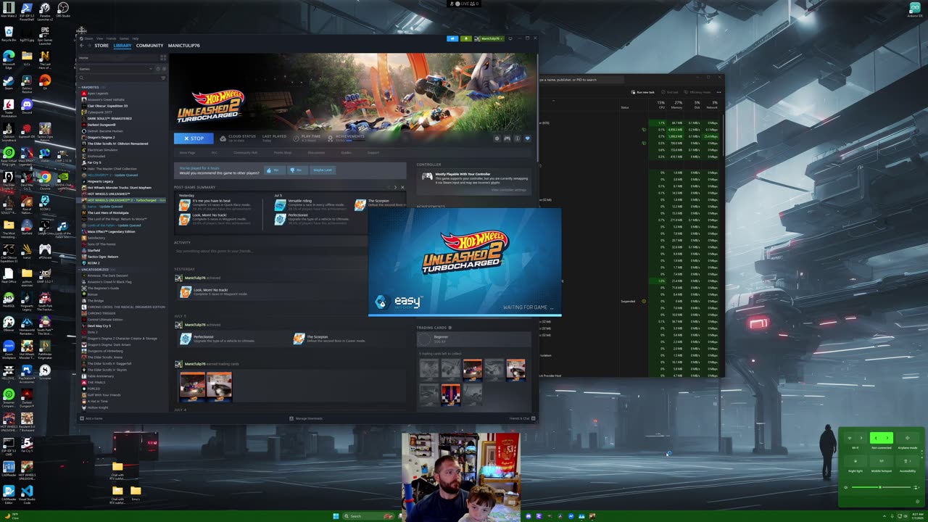Open controller layout icon under banner
This screenshot has width=928, height=522.
tap(507, 138)
